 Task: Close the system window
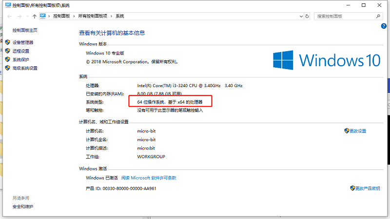(x=379, y=5)
